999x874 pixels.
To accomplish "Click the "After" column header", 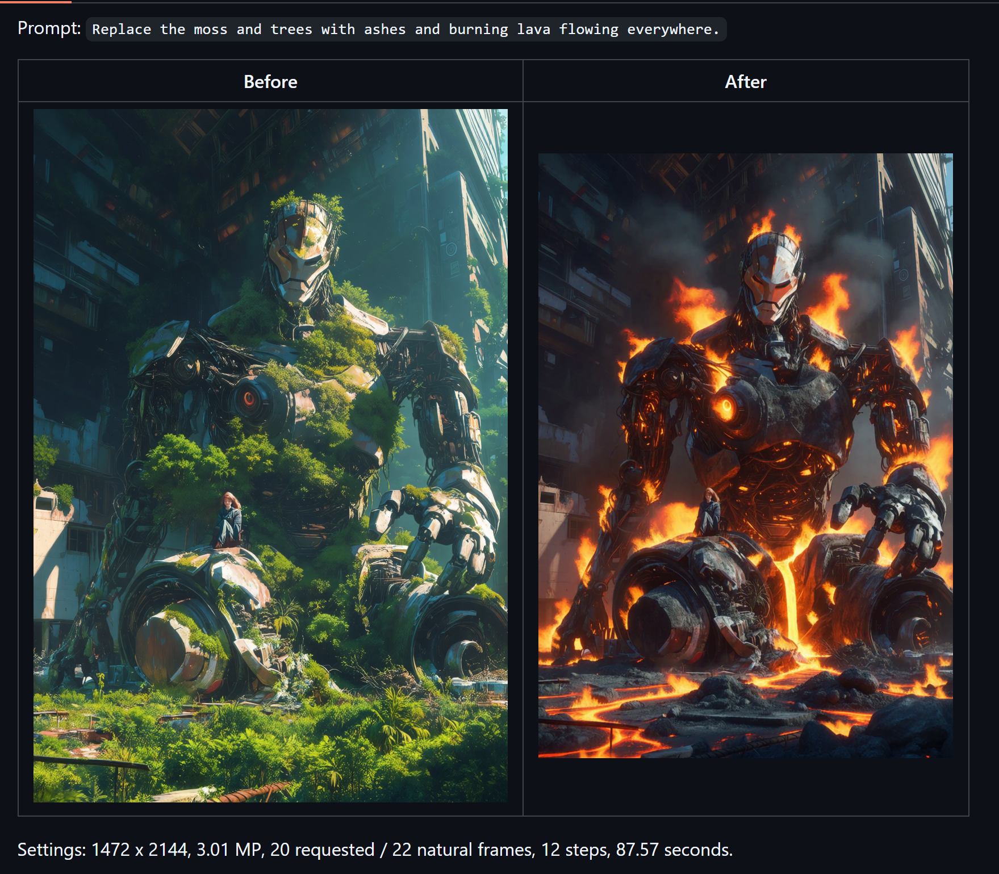I will 746,82.
